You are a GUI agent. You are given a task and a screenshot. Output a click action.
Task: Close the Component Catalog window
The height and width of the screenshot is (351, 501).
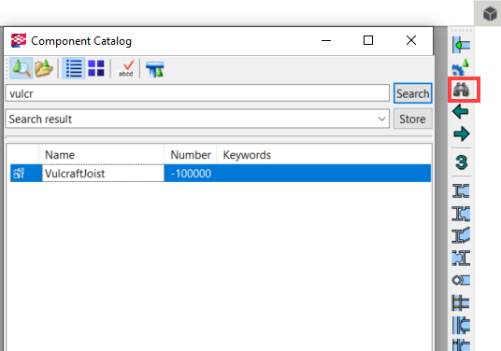411,40
